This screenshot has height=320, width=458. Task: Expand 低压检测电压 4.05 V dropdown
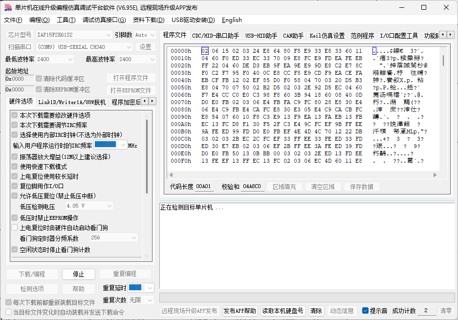(x=109, y=206)
